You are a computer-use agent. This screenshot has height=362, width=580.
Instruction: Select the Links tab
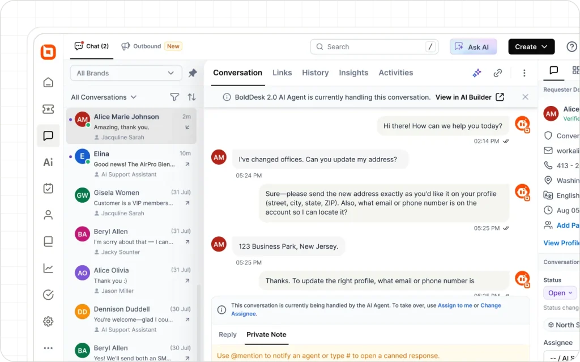282,73
